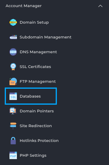Click the Databases SQL icon
109x165 pixels.
coord(13,96)
